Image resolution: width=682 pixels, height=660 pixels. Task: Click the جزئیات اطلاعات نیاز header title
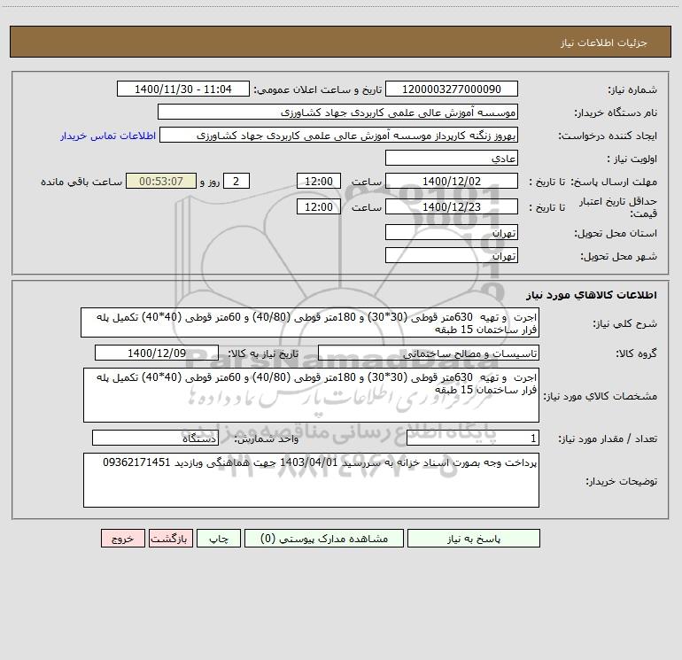604,43
